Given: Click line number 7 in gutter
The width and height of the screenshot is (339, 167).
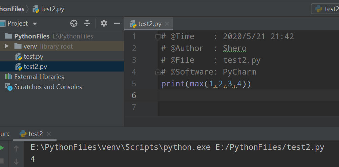Looking at the screenshot, I should click(134, 107).
